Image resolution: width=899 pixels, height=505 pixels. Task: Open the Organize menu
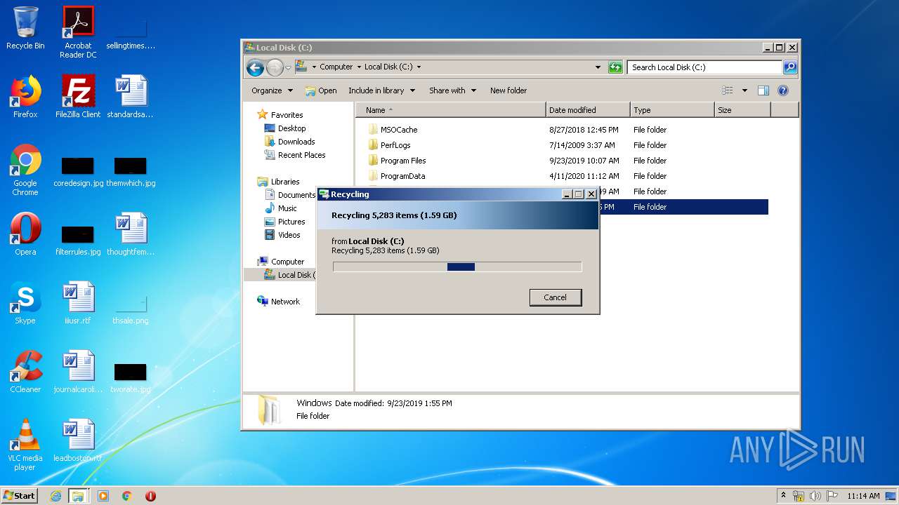pos(271,90)
